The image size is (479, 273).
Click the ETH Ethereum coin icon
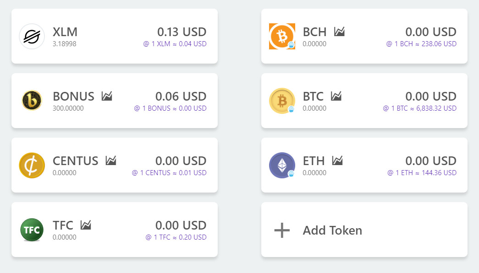(282, 165)
